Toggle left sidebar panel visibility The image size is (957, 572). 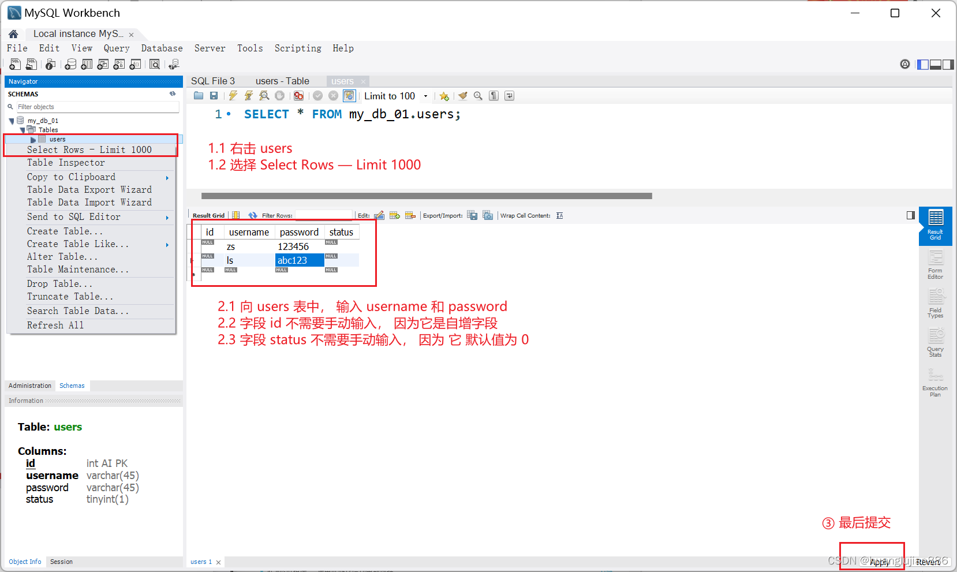coord(923,64)
